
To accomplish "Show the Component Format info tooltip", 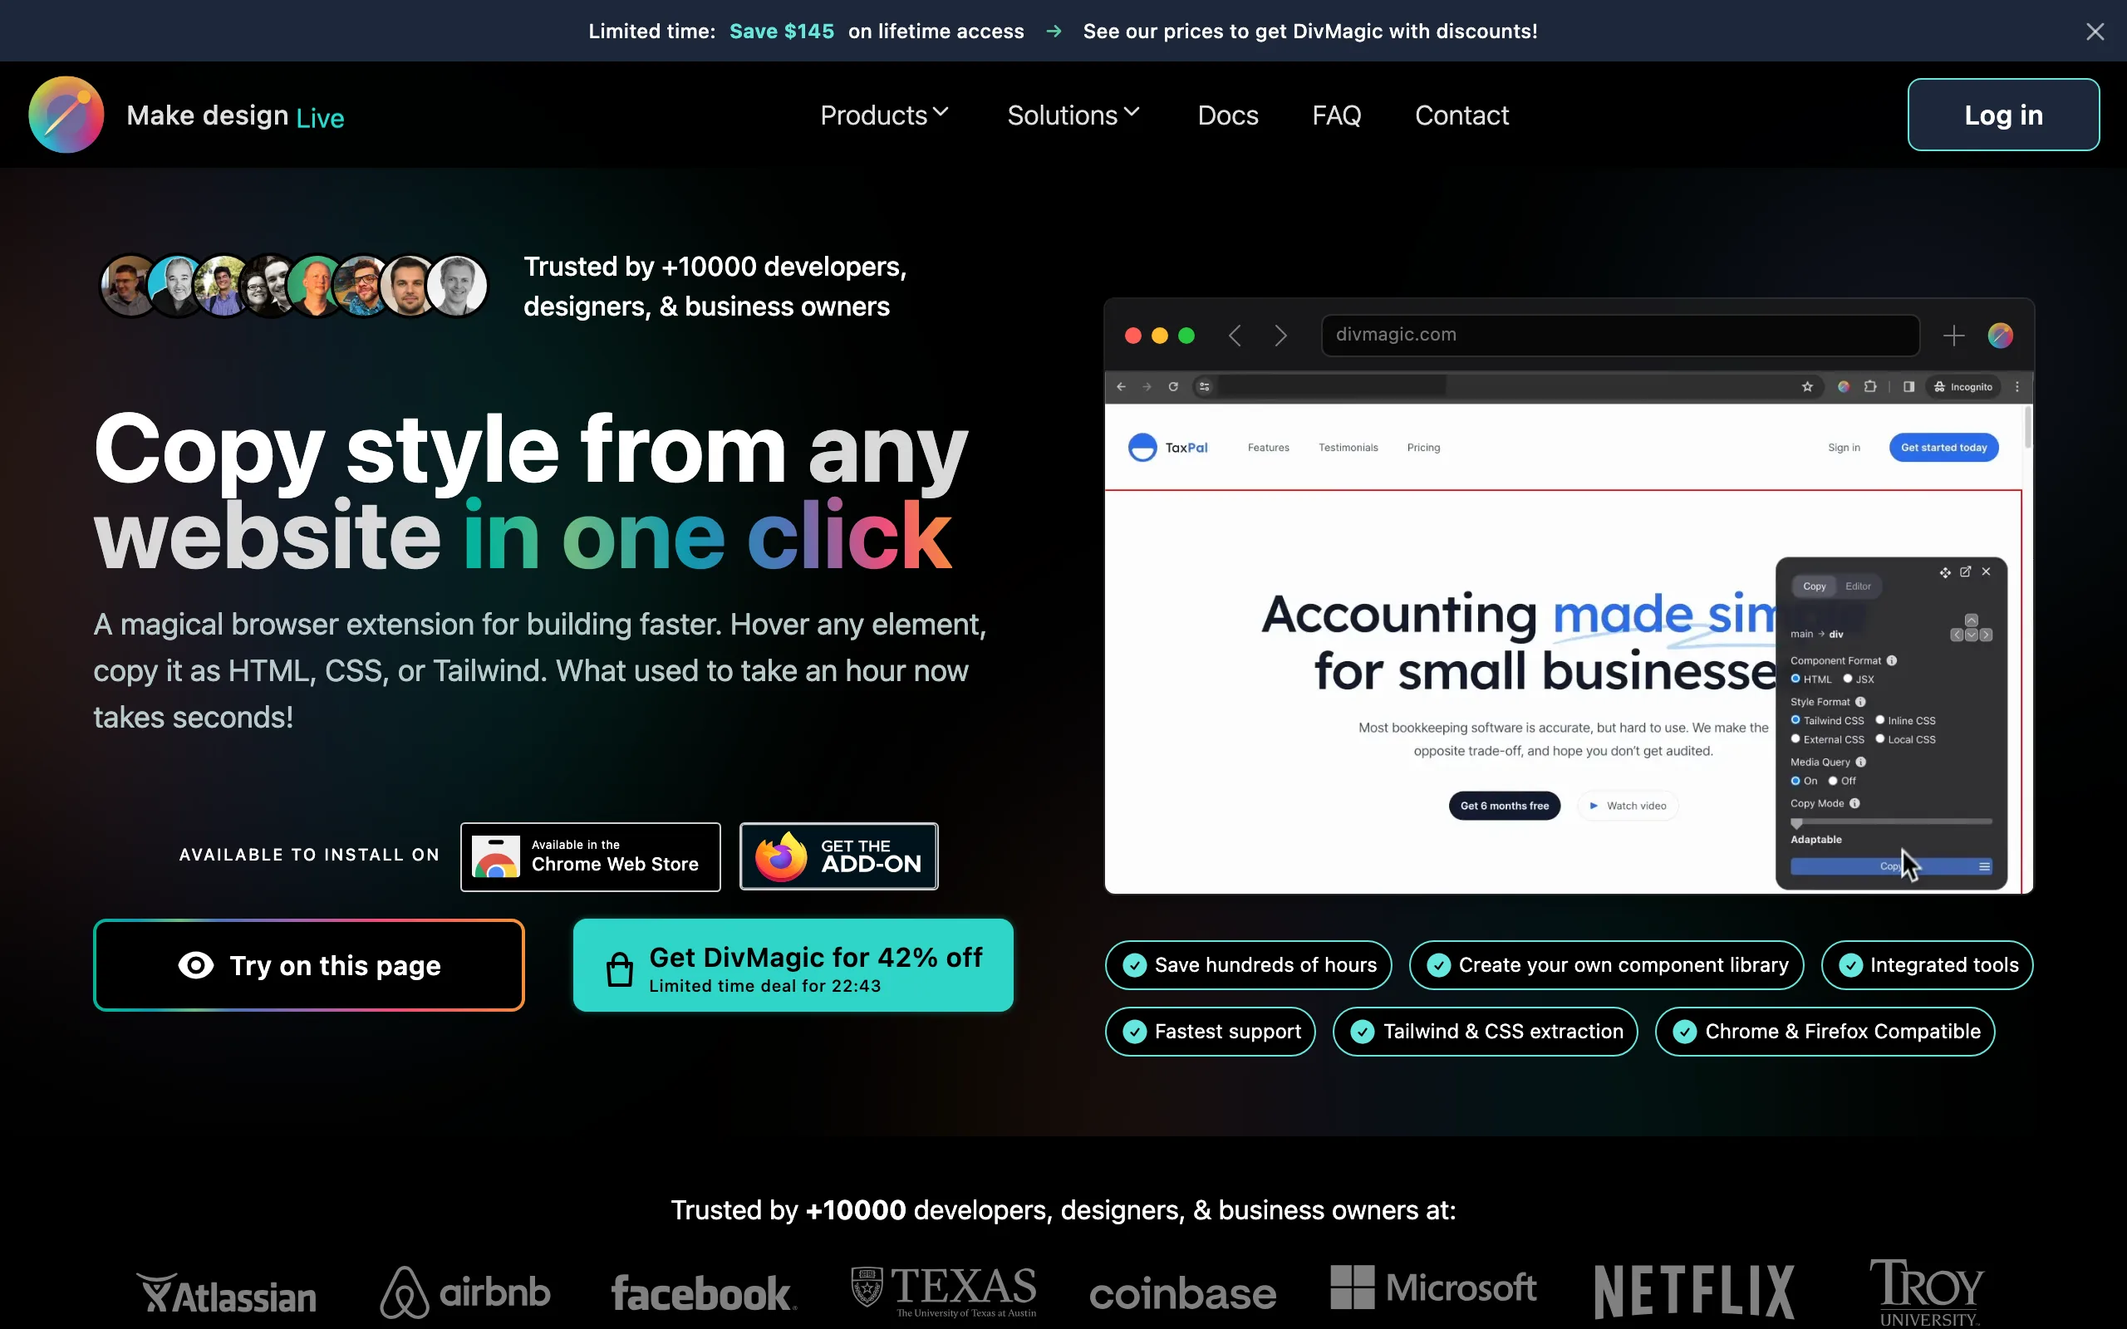I will 1891,661.
